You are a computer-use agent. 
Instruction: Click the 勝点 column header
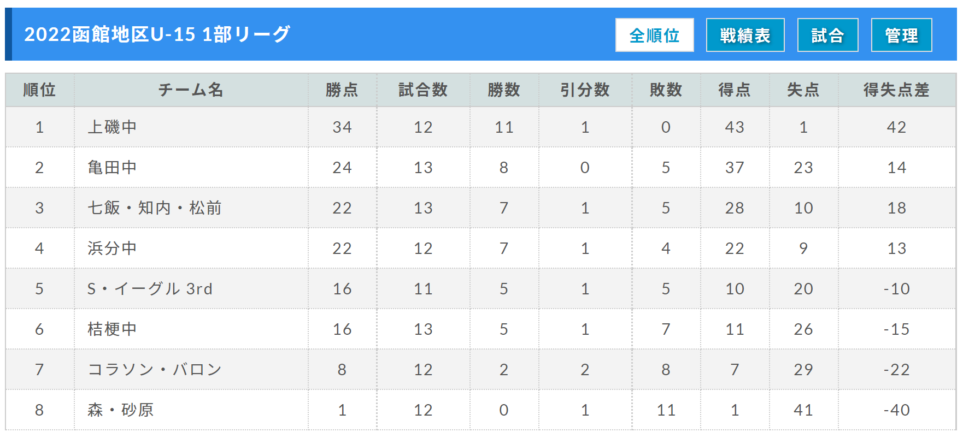(342, 90)
